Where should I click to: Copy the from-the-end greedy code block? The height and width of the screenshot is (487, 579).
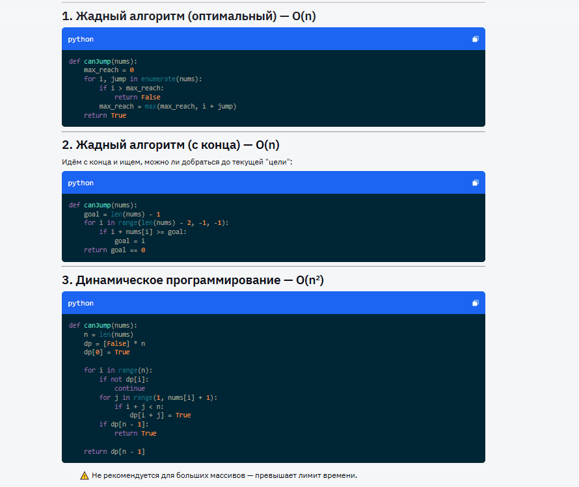[x=476, y=183]
